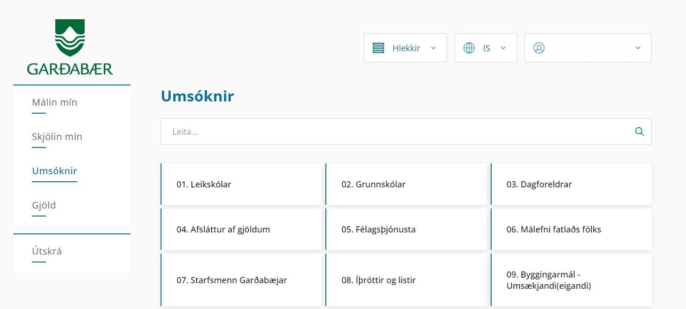The image size is (686, 309).
Task: Expand the Hlekkir links dropdown
Action: click(x=433, y=48)
